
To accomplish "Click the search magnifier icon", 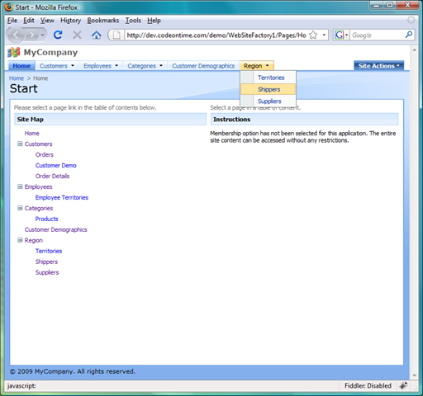I will (x=409, y=35).
